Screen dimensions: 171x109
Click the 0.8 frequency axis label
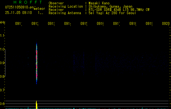2,76
